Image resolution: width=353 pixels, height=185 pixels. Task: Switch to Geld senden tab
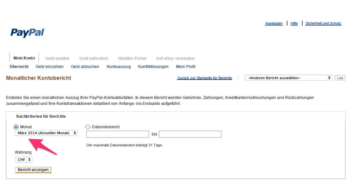tap(57, 59)
